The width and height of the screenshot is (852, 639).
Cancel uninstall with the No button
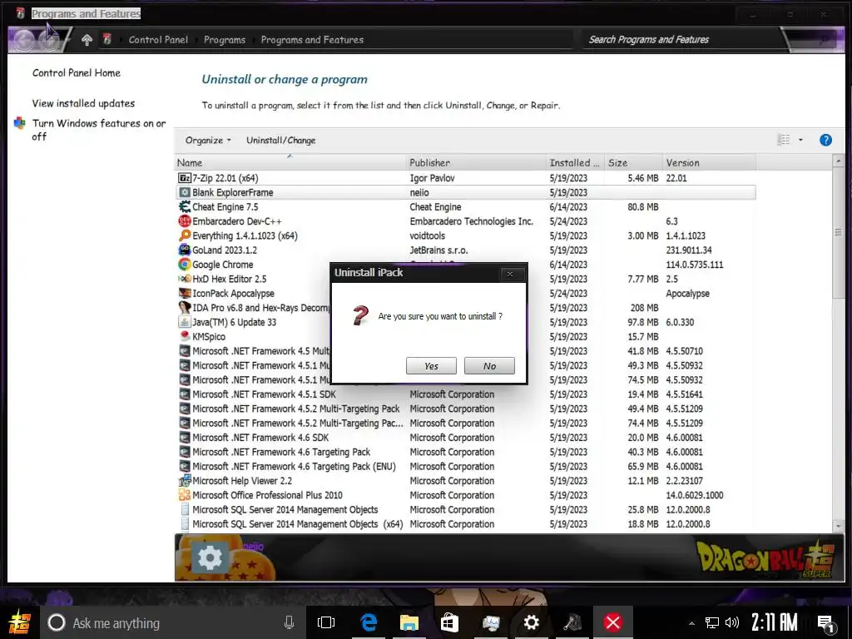(489, 366)
